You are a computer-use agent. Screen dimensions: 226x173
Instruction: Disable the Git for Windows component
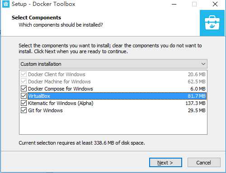tap(24, 110)
